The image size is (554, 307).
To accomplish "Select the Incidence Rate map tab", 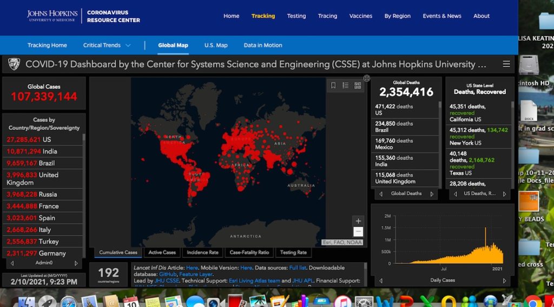I will pyautogui.click(x=202, y=252).
